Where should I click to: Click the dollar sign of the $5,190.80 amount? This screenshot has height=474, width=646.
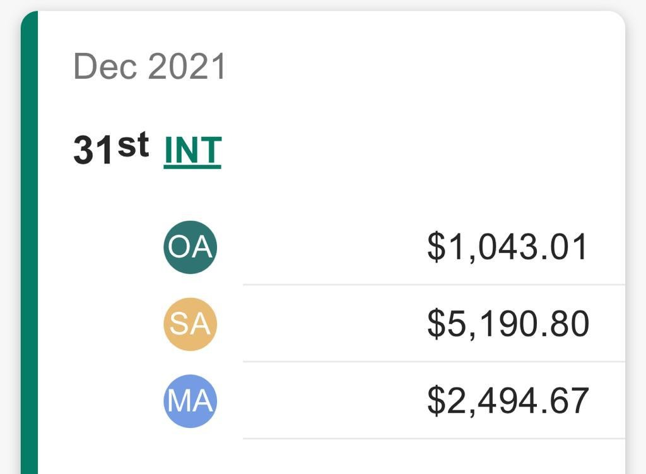[437, 324]
